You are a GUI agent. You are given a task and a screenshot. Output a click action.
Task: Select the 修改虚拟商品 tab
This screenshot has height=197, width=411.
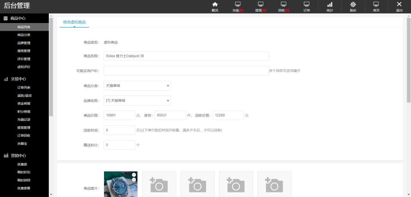click(74, 22)
